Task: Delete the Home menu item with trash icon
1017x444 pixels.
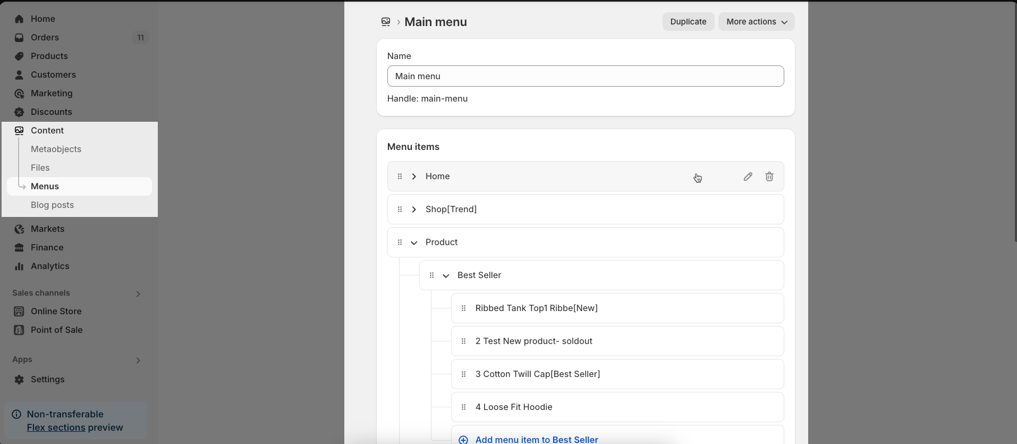Action: point(769,177)
